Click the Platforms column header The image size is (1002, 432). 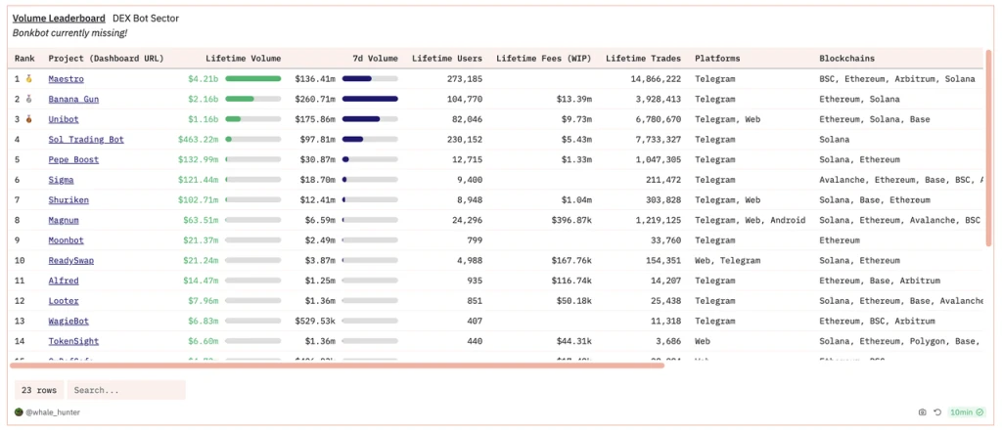[x=717, y=59]
